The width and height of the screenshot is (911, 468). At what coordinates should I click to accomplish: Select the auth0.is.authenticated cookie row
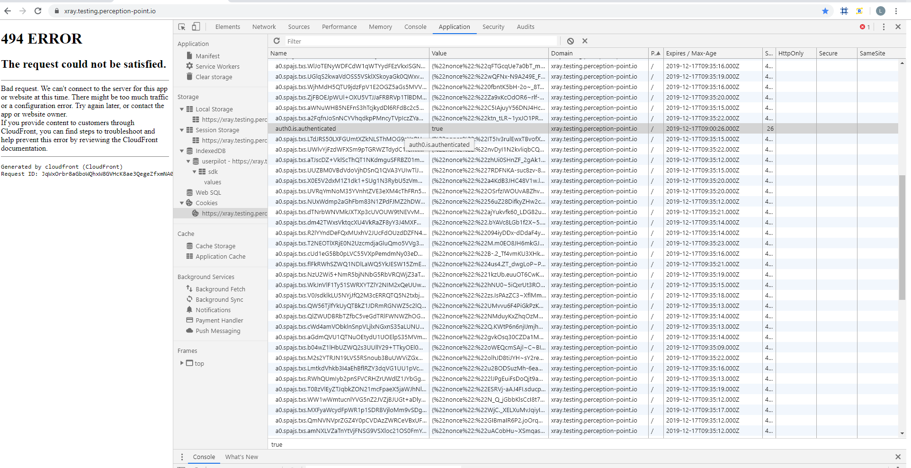tap(583, 128)
